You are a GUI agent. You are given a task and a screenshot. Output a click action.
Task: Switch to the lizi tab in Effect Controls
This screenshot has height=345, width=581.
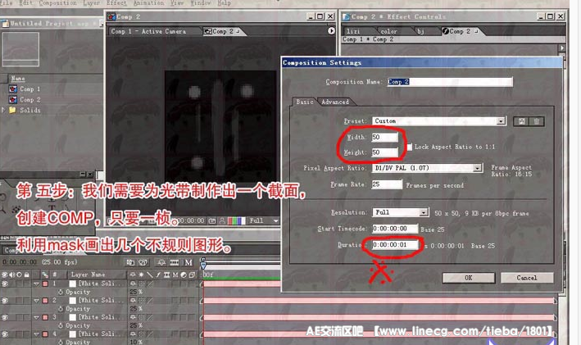click(x=353, y=31)
